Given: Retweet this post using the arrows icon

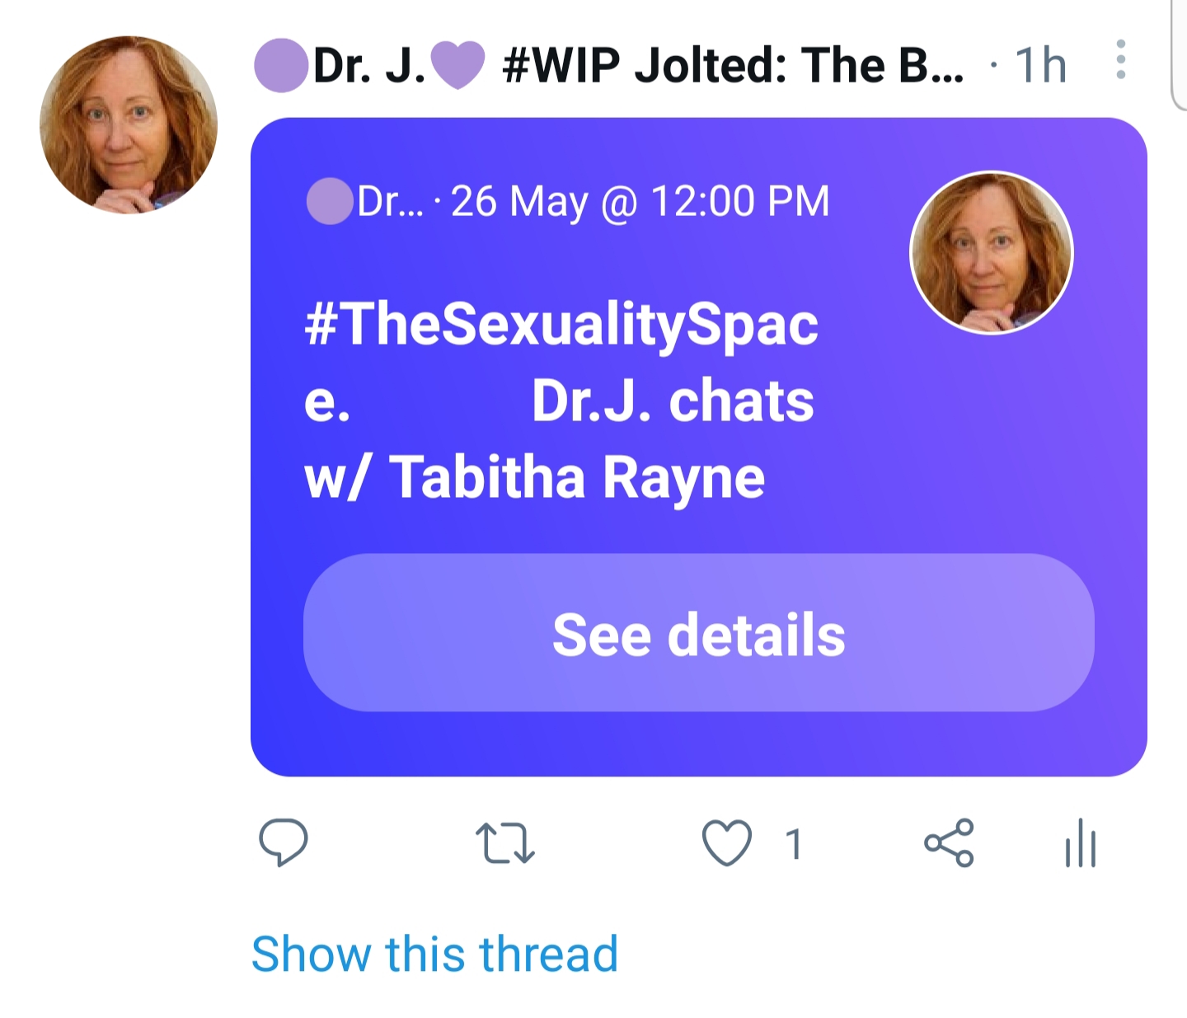Looking at the screenshot, I should pyautogui.click(x=505, y=843).
